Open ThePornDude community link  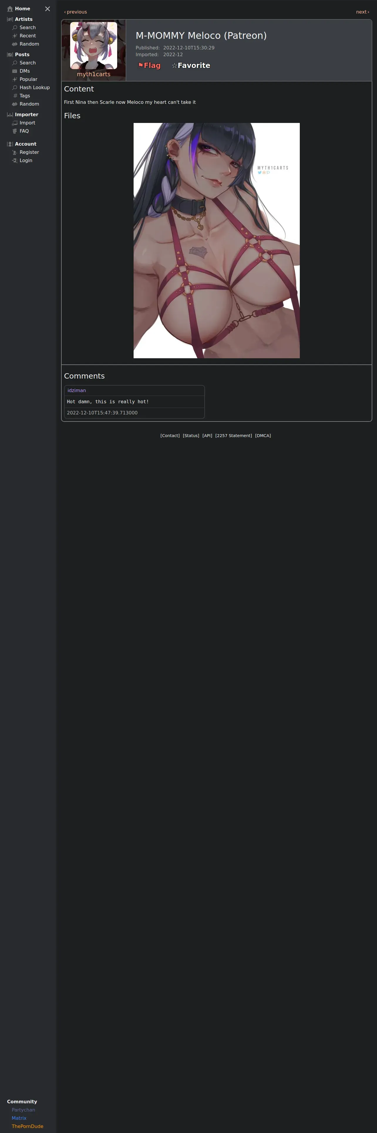click(x=28, y=1126)
